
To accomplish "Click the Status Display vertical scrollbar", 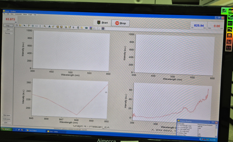I will (x=216, y=131).
